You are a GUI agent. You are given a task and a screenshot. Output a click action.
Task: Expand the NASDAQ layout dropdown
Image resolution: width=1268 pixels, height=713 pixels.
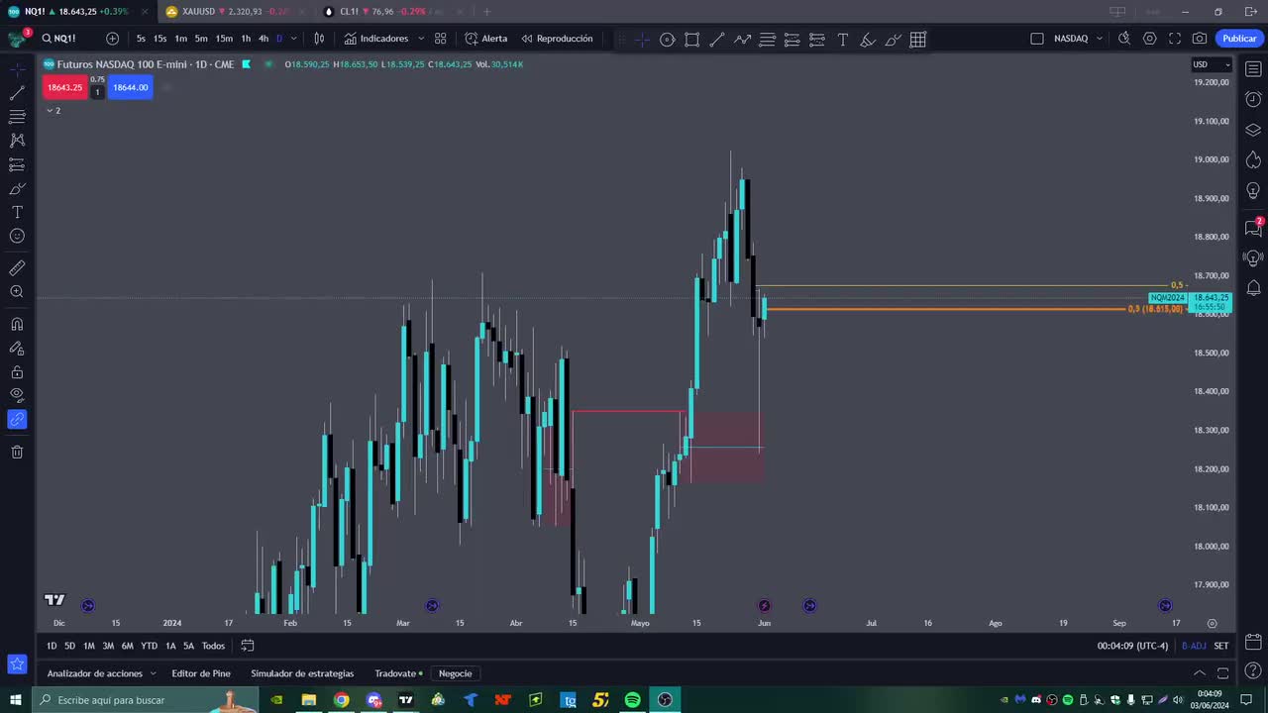pos(1100,39)
